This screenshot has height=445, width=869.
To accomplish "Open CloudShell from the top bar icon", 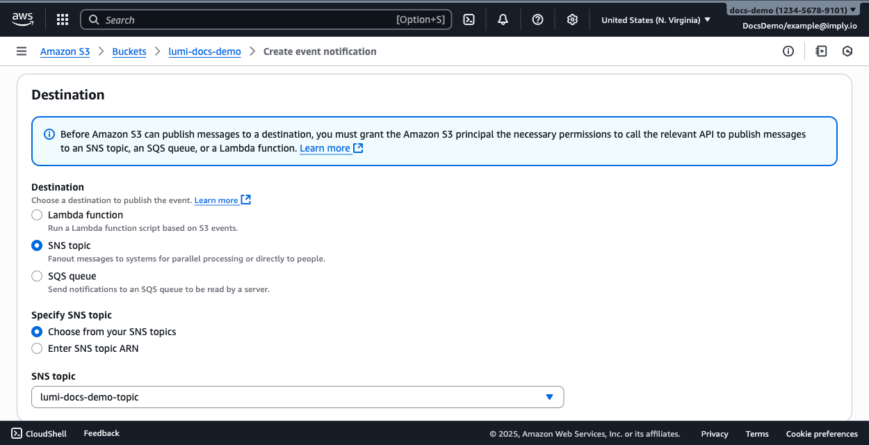I will tap(469, 19).
